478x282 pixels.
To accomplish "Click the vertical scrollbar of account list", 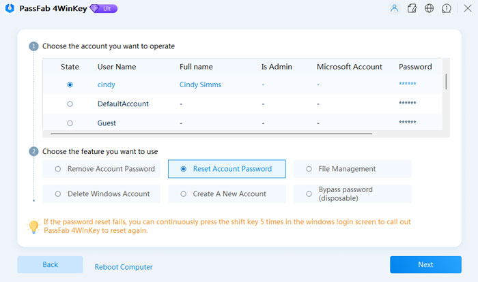I will point(446,82).
